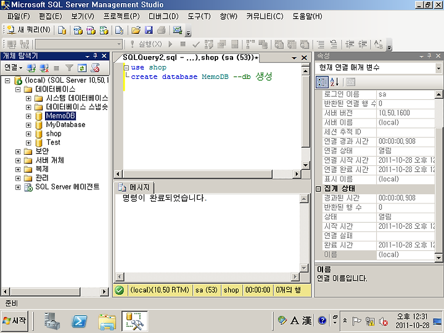Click the query editor horizontal scrollbar

coord(208,174)
